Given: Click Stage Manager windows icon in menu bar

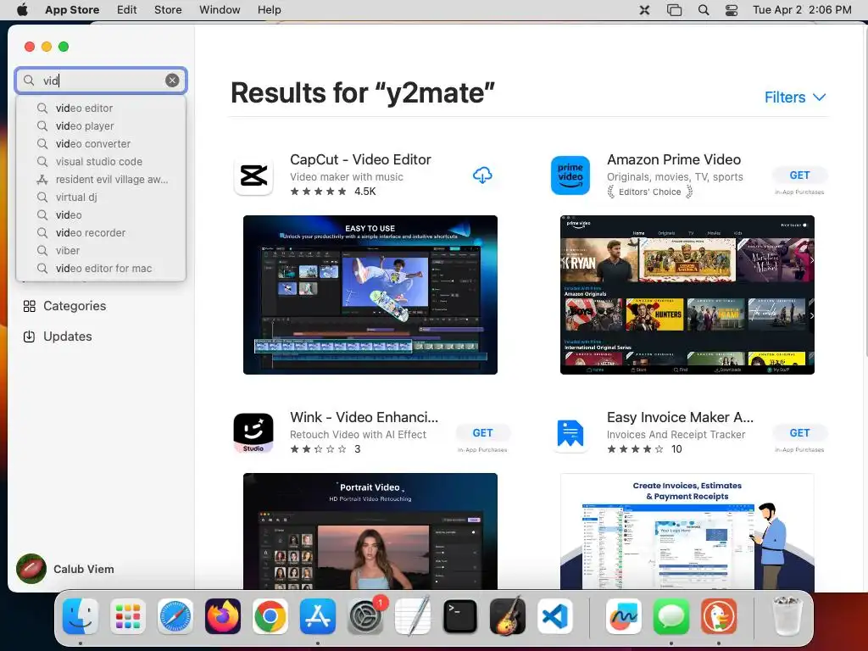Looking at the screenshot, I should coord(674,10).
